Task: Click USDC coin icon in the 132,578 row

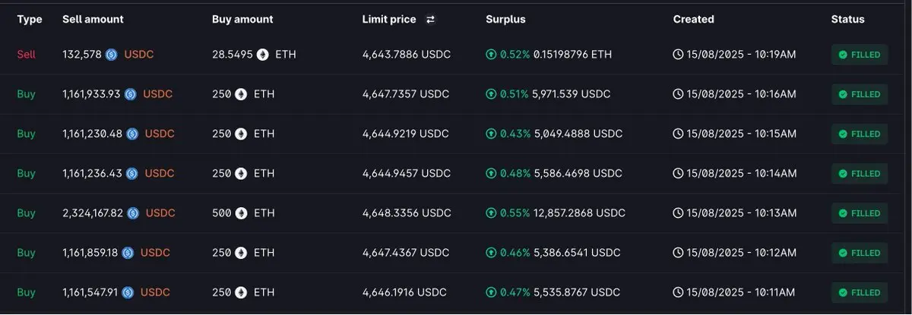Action: (112, 55)
